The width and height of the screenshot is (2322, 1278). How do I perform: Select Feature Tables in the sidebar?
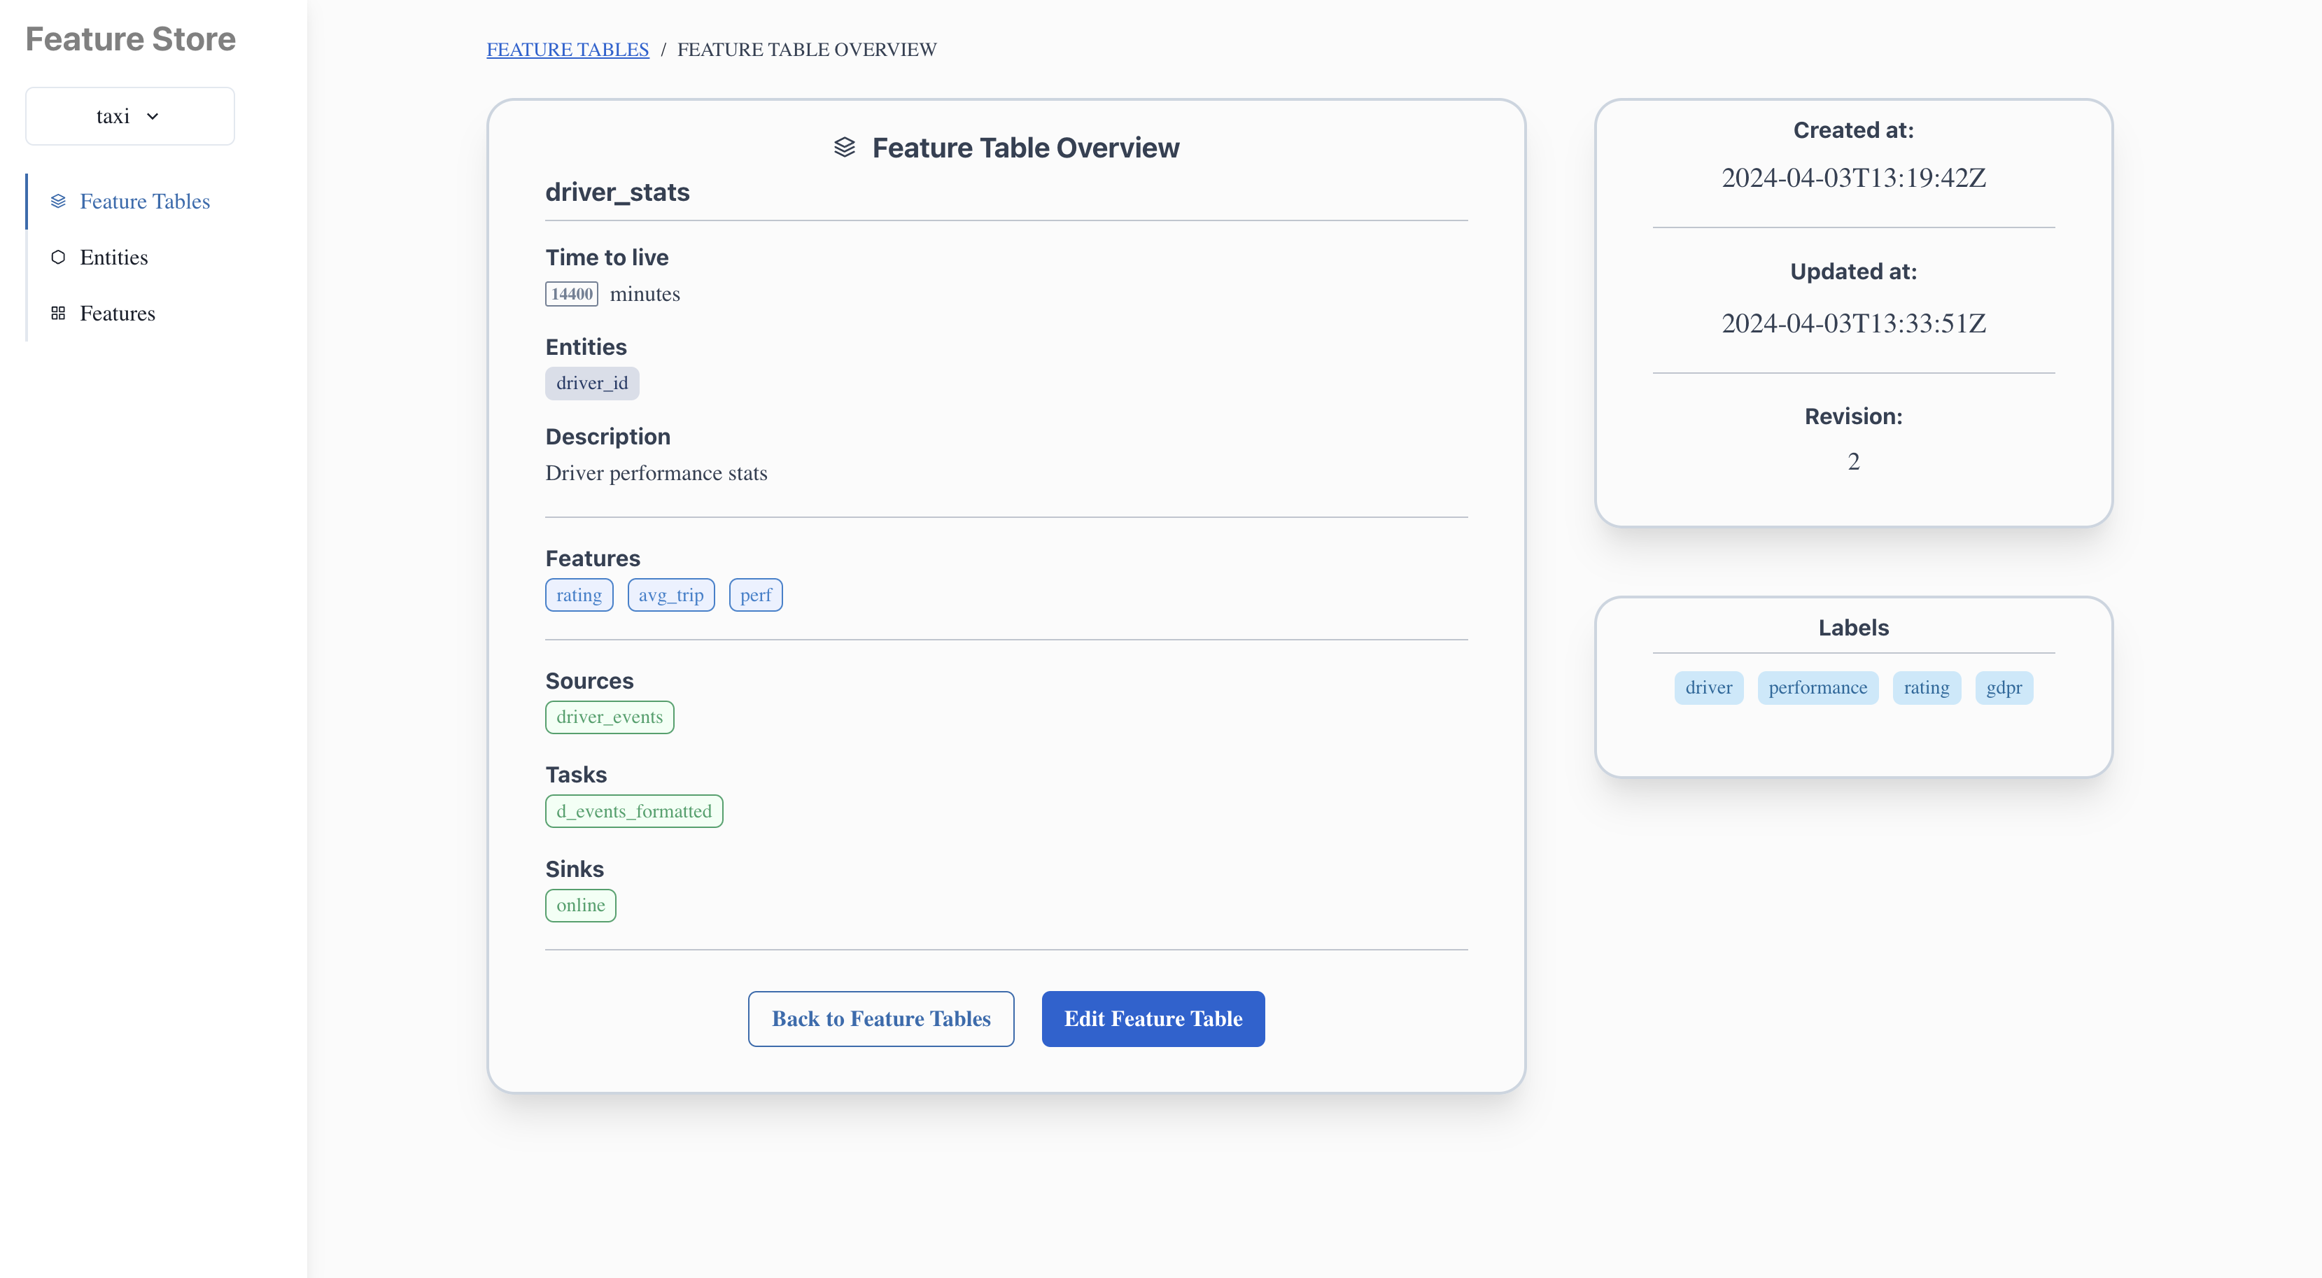tap(144, 201)
